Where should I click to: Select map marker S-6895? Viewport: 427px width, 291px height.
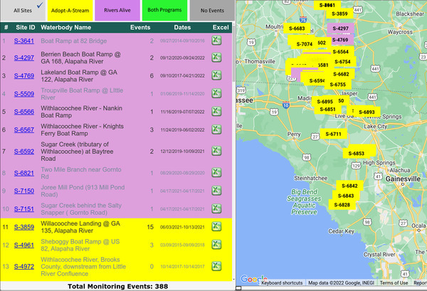click(325, 102)
